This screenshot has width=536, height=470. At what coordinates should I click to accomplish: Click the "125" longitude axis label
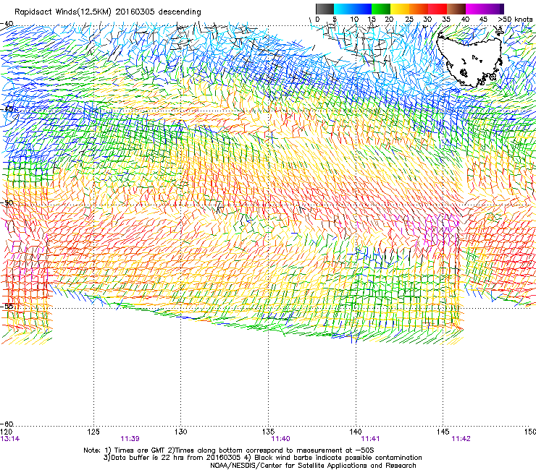(93, 432)
